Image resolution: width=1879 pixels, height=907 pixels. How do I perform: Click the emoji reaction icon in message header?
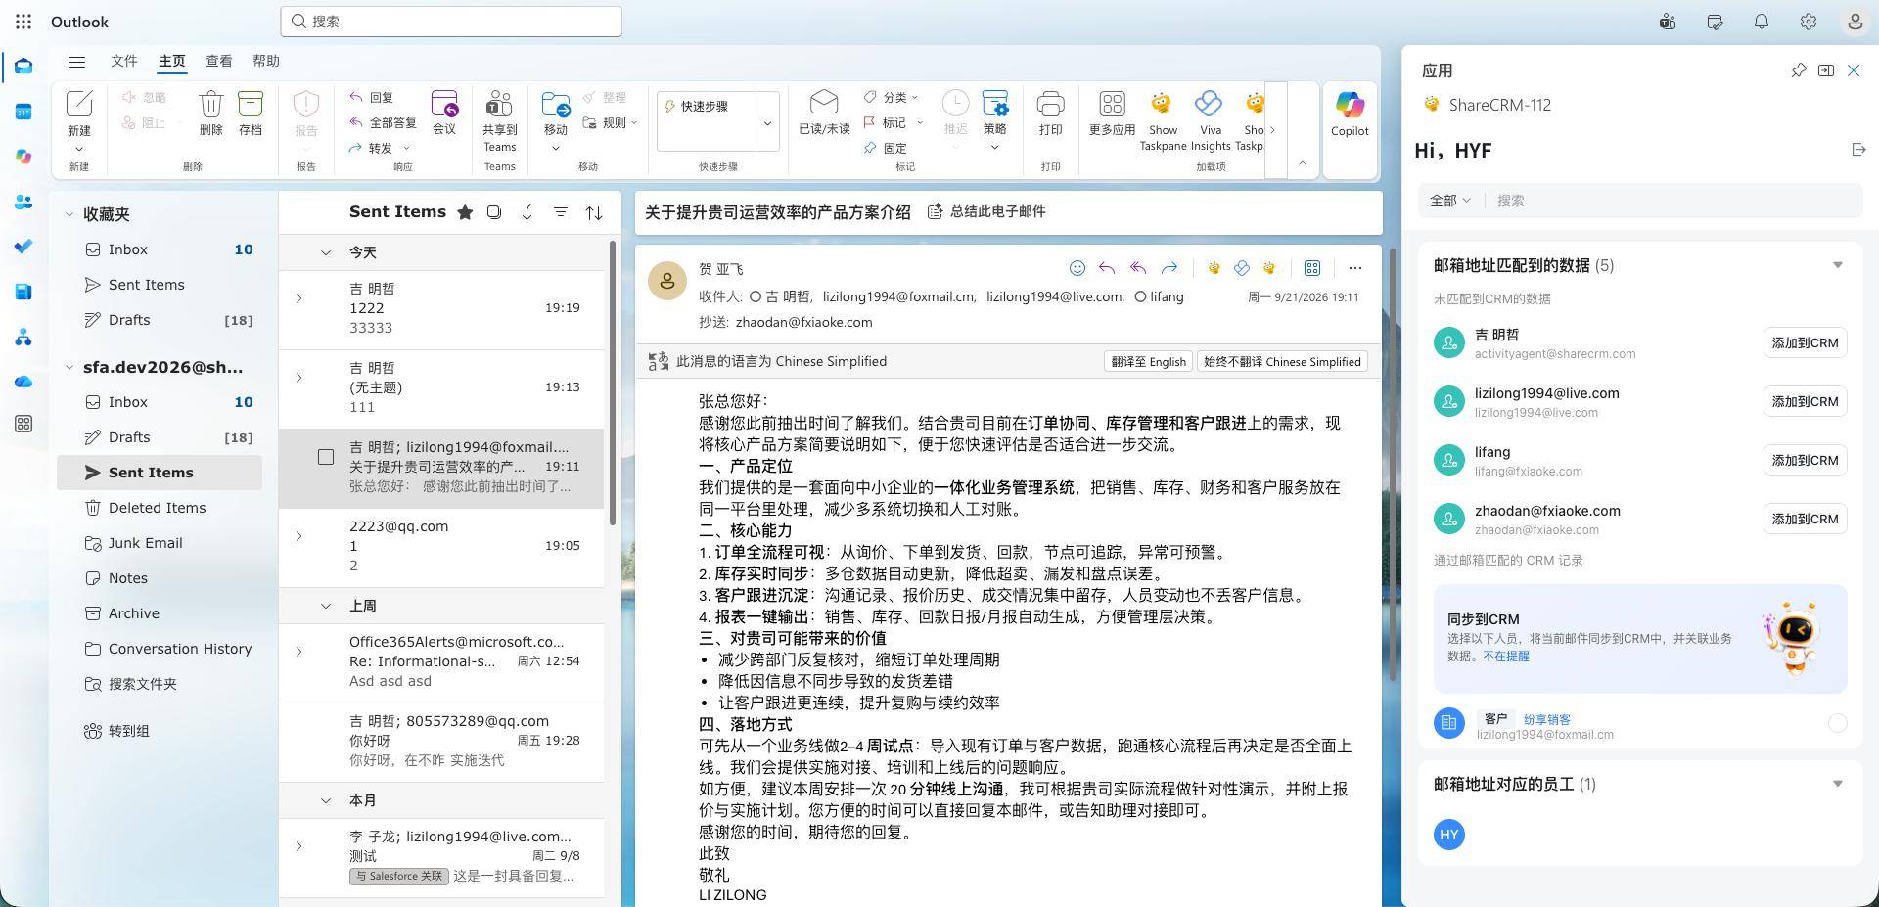[1077, 268]
